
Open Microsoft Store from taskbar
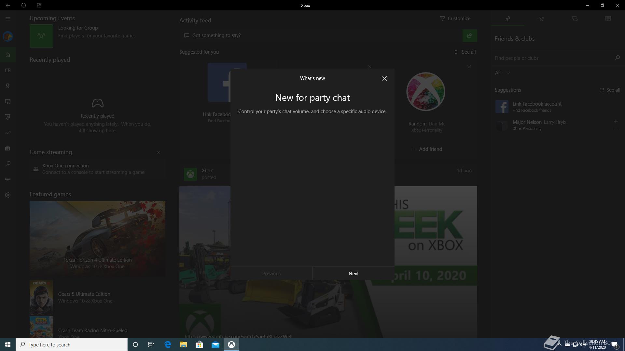199,344
